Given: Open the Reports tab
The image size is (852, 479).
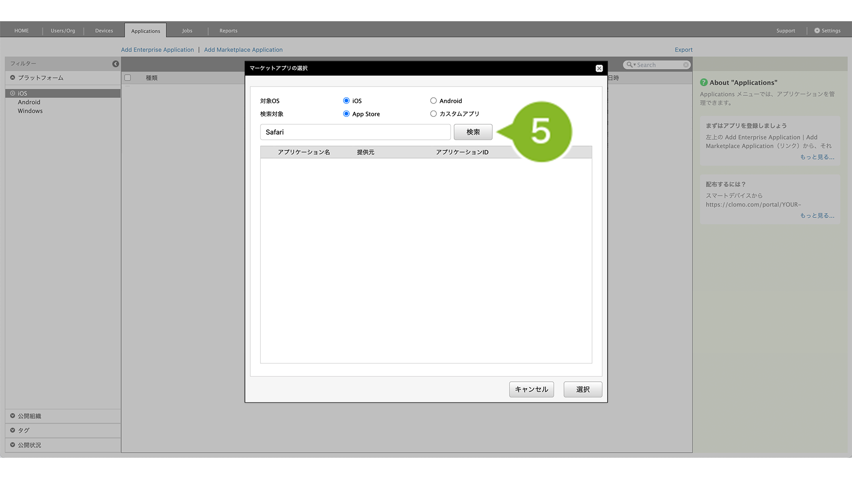Looking at the screenshot, I should click(228, 31).
